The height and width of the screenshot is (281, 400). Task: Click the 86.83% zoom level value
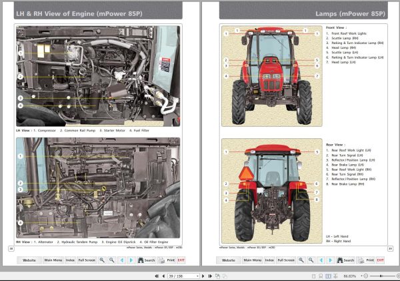pyautogui.click(x=350, y=276)
